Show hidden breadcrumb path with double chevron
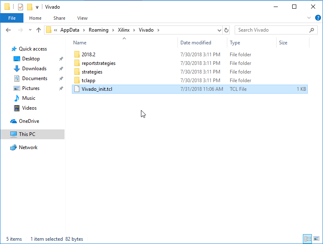This screenshot has height=244, width=323. point(55,30)
